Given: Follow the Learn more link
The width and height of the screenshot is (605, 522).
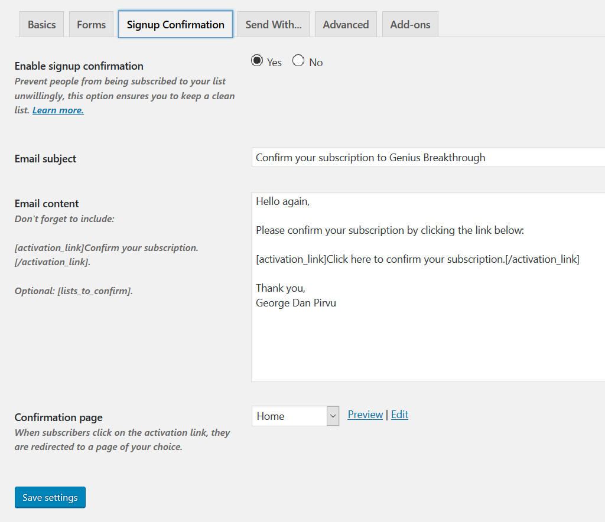Looking at the screenshot, I should click(58, 110).
